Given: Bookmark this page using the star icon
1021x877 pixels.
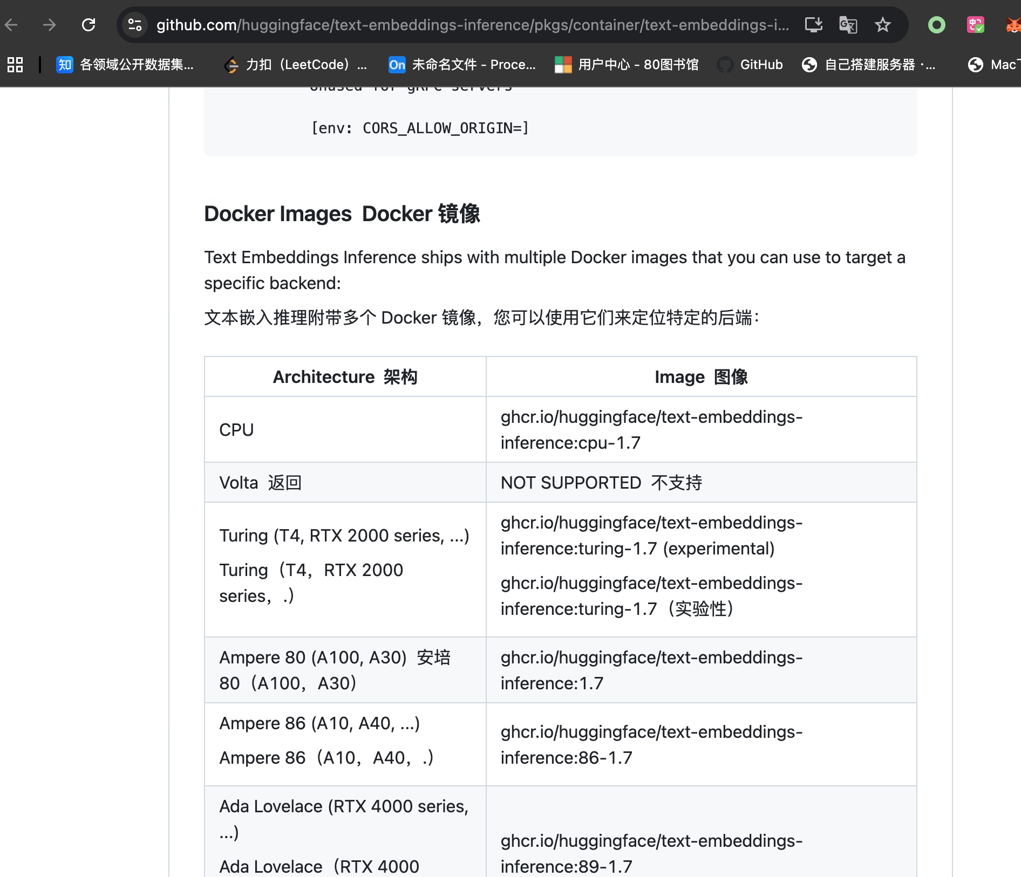Looking at the screenshot, I should coord(882,24).
